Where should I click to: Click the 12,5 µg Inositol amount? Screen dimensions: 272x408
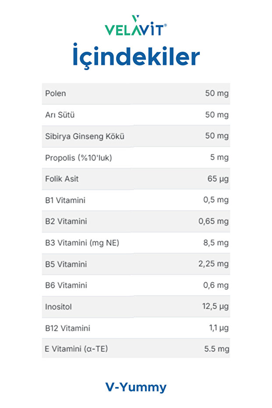pyautogui.click(x=215, y=307)
